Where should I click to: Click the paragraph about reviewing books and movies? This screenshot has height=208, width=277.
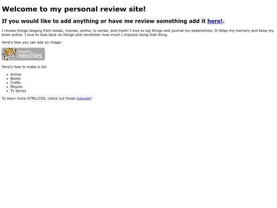point(137,33)
